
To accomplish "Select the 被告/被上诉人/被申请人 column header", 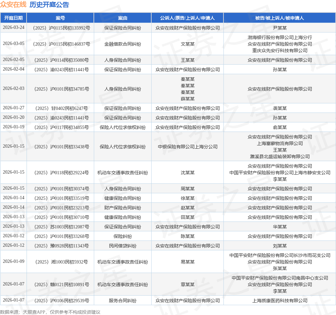I will pyautogui.click(x=280, y=18).
